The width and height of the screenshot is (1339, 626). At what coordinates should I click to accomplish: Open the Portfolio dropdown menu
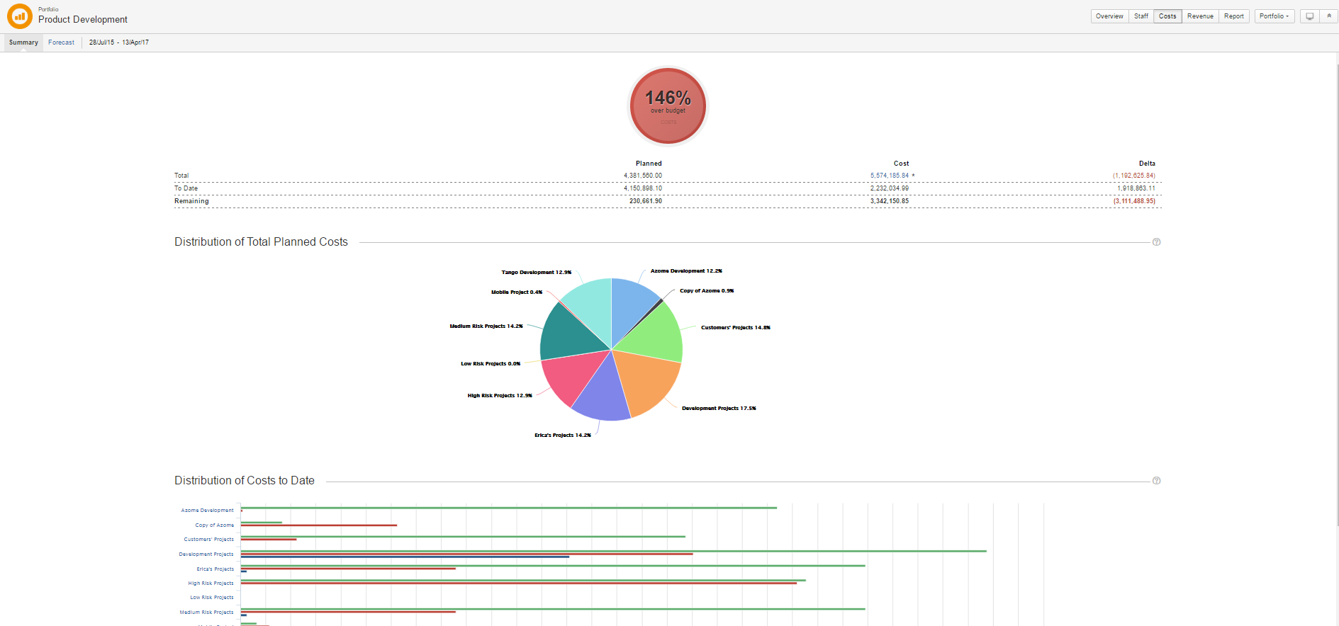[x=1274, y=16]
